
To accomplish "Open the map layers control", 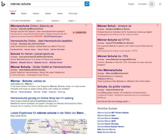I will tap(74, 122).
